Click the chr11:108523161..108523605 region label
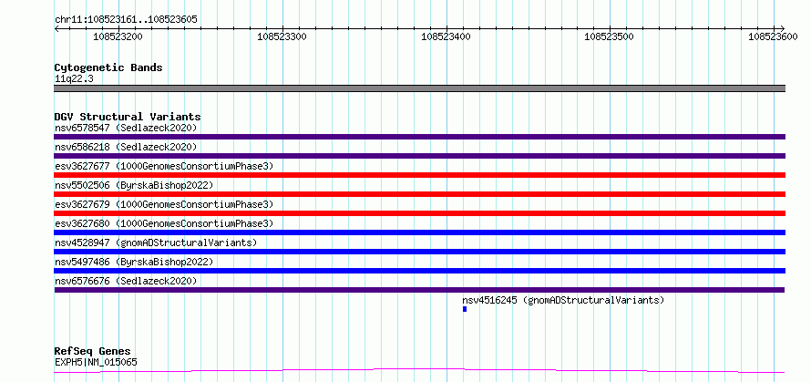The height and width of the screenshot is (382, 811). click(126, 19)
